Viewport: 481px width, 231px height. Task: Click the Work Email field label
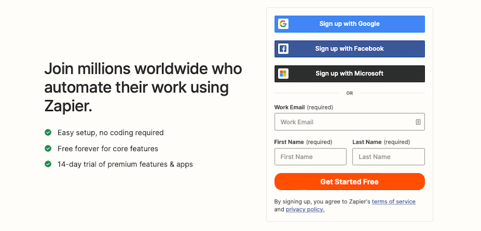point(289,107)
